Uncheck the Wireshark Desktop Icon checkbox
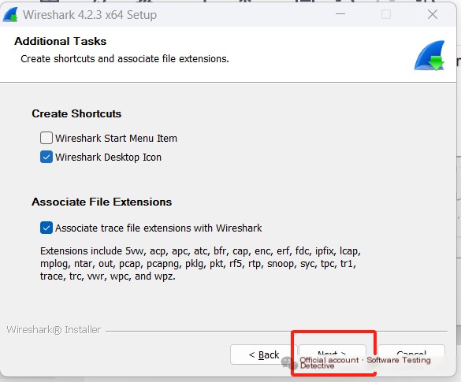 (x=46, y=157)
